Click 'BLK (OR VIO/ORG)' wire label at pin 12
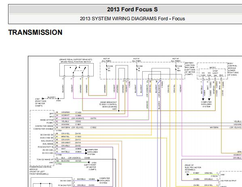 point(71,158)
